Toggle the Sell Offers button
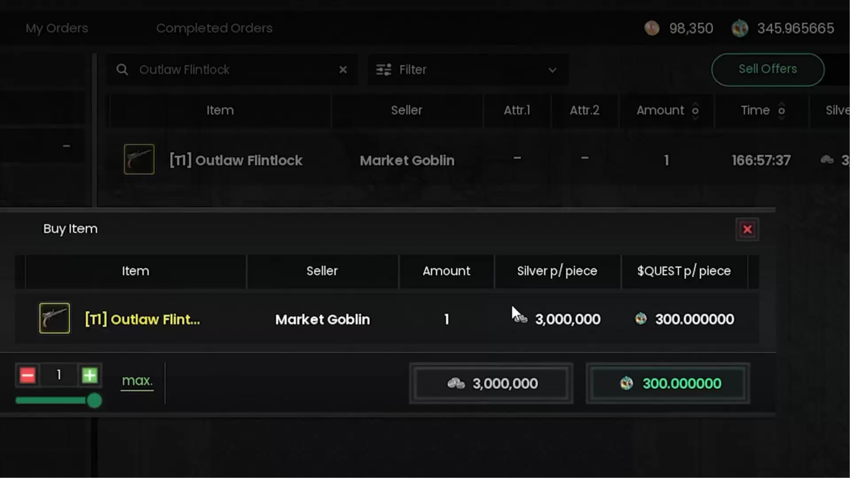Image resolution: width=850 pixels, height=478 pixels. pos(768,69)
